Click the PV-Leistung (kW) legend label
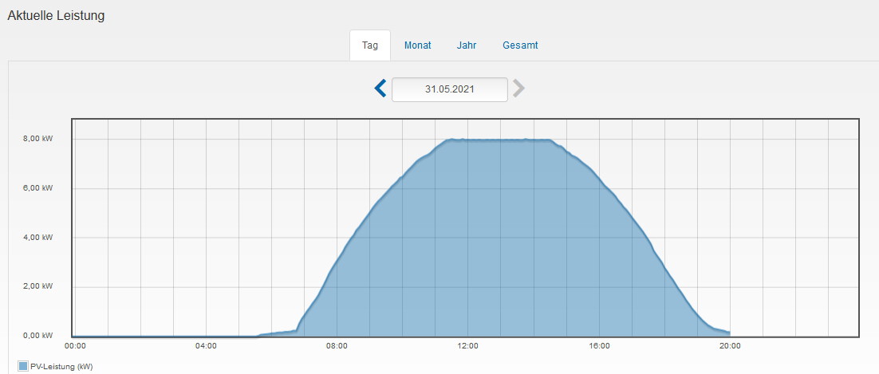Screen dimensions: 879x374 pos(61,367)
